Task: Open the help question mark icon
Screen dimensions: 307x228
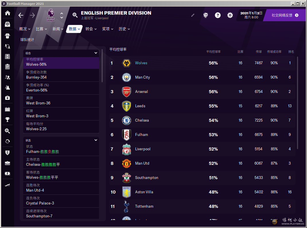Action: point(217,15)
